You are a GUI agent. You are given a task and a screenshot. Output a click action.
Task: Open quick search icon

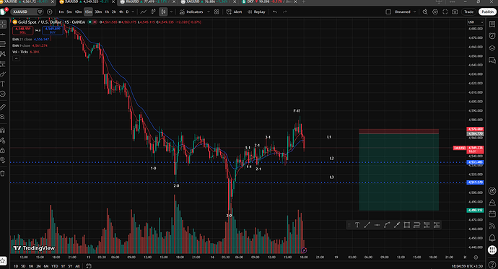coord(425,12)
